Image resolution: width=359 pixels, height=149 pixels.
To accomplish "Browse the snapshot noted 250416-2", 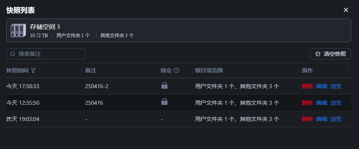I will tap(336, 86).
